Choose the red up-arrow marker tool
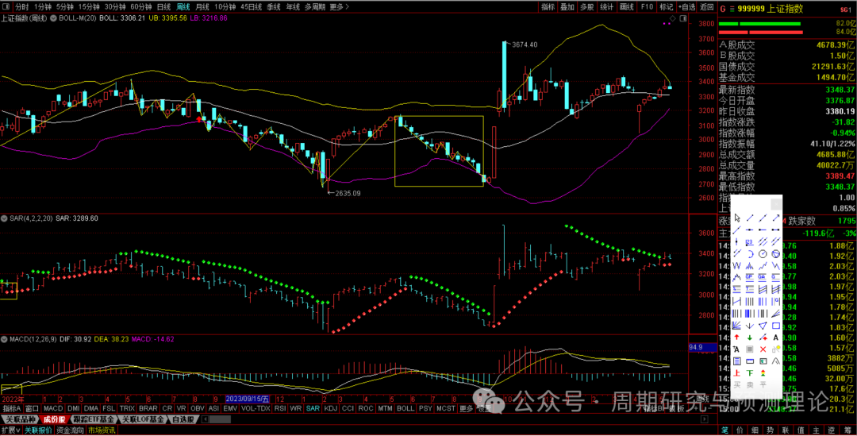The width and height of the screenshot is (857, 436). pos(737,338)
